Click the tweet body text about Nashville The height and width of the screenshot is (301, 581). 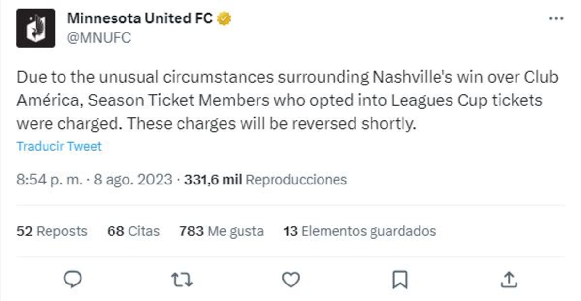pos(287,100)
